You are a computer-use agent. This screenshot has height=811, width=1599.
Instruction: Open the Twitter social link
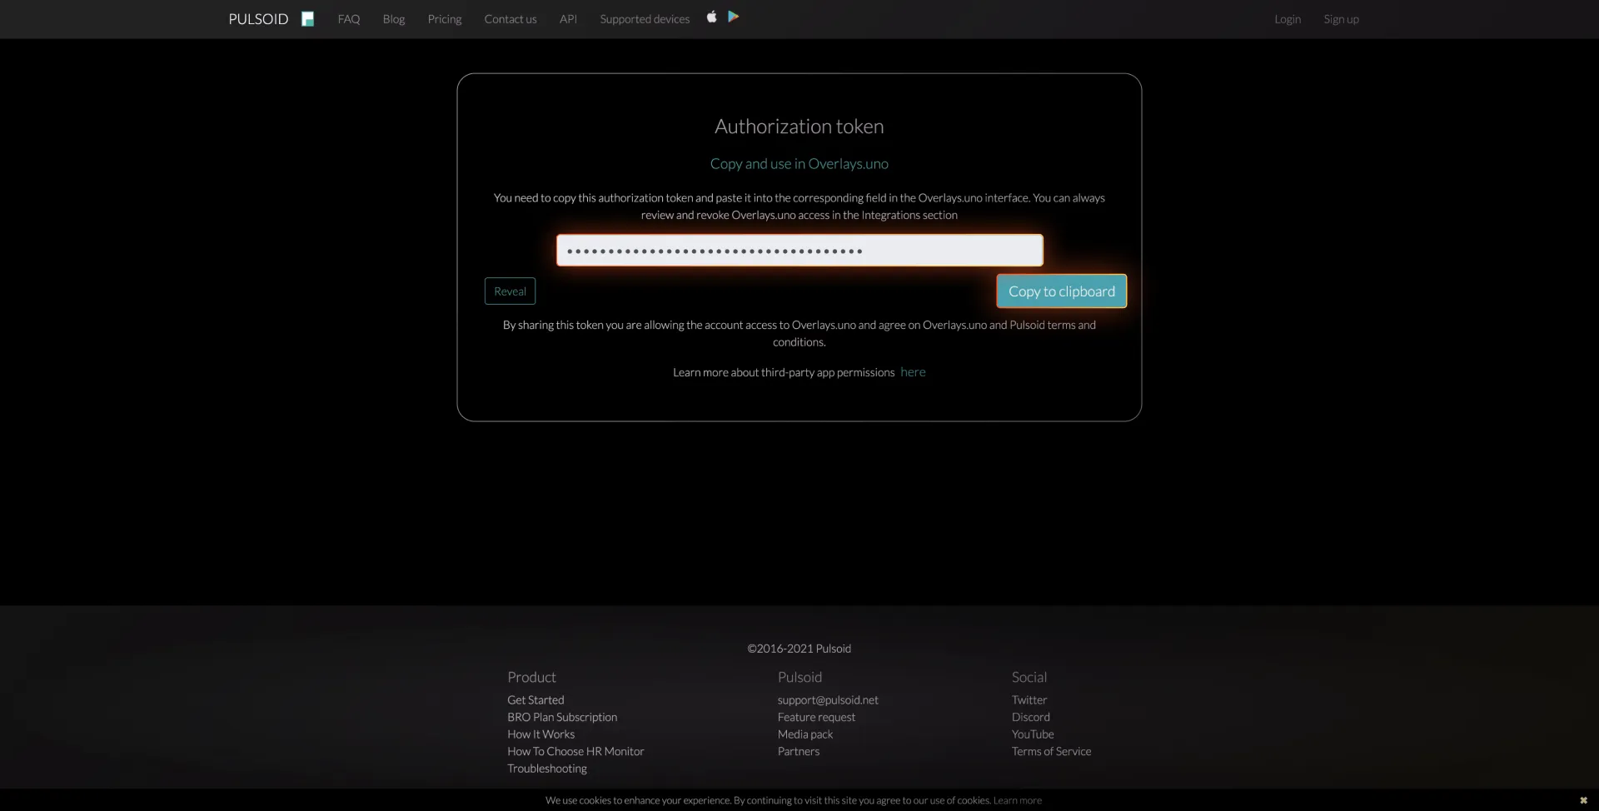1029,700
